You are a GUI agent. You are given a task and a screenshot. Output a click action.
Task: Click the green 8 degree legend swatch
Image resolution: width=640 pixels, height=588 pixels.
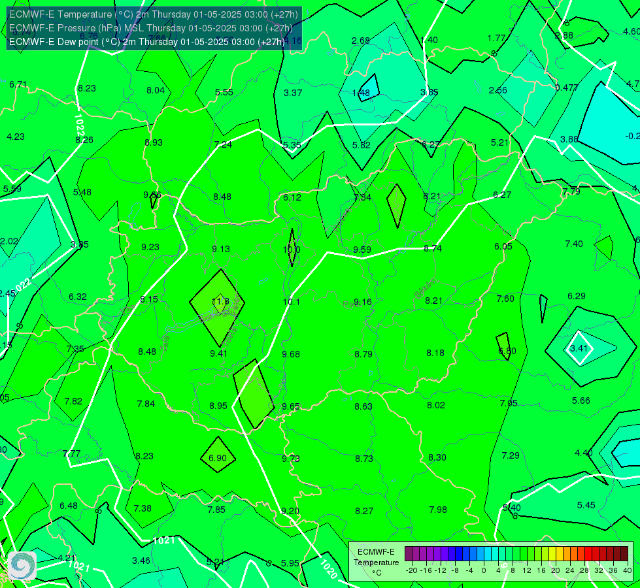[x=516, y=554]
